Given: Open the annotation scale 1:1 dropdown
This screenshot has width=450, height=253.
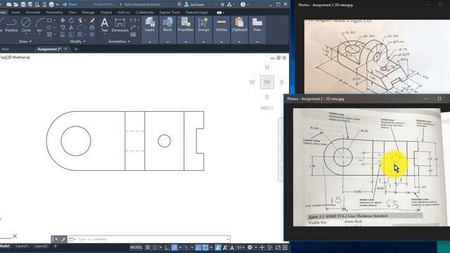Looking at the screenshot, I should 240,247.
